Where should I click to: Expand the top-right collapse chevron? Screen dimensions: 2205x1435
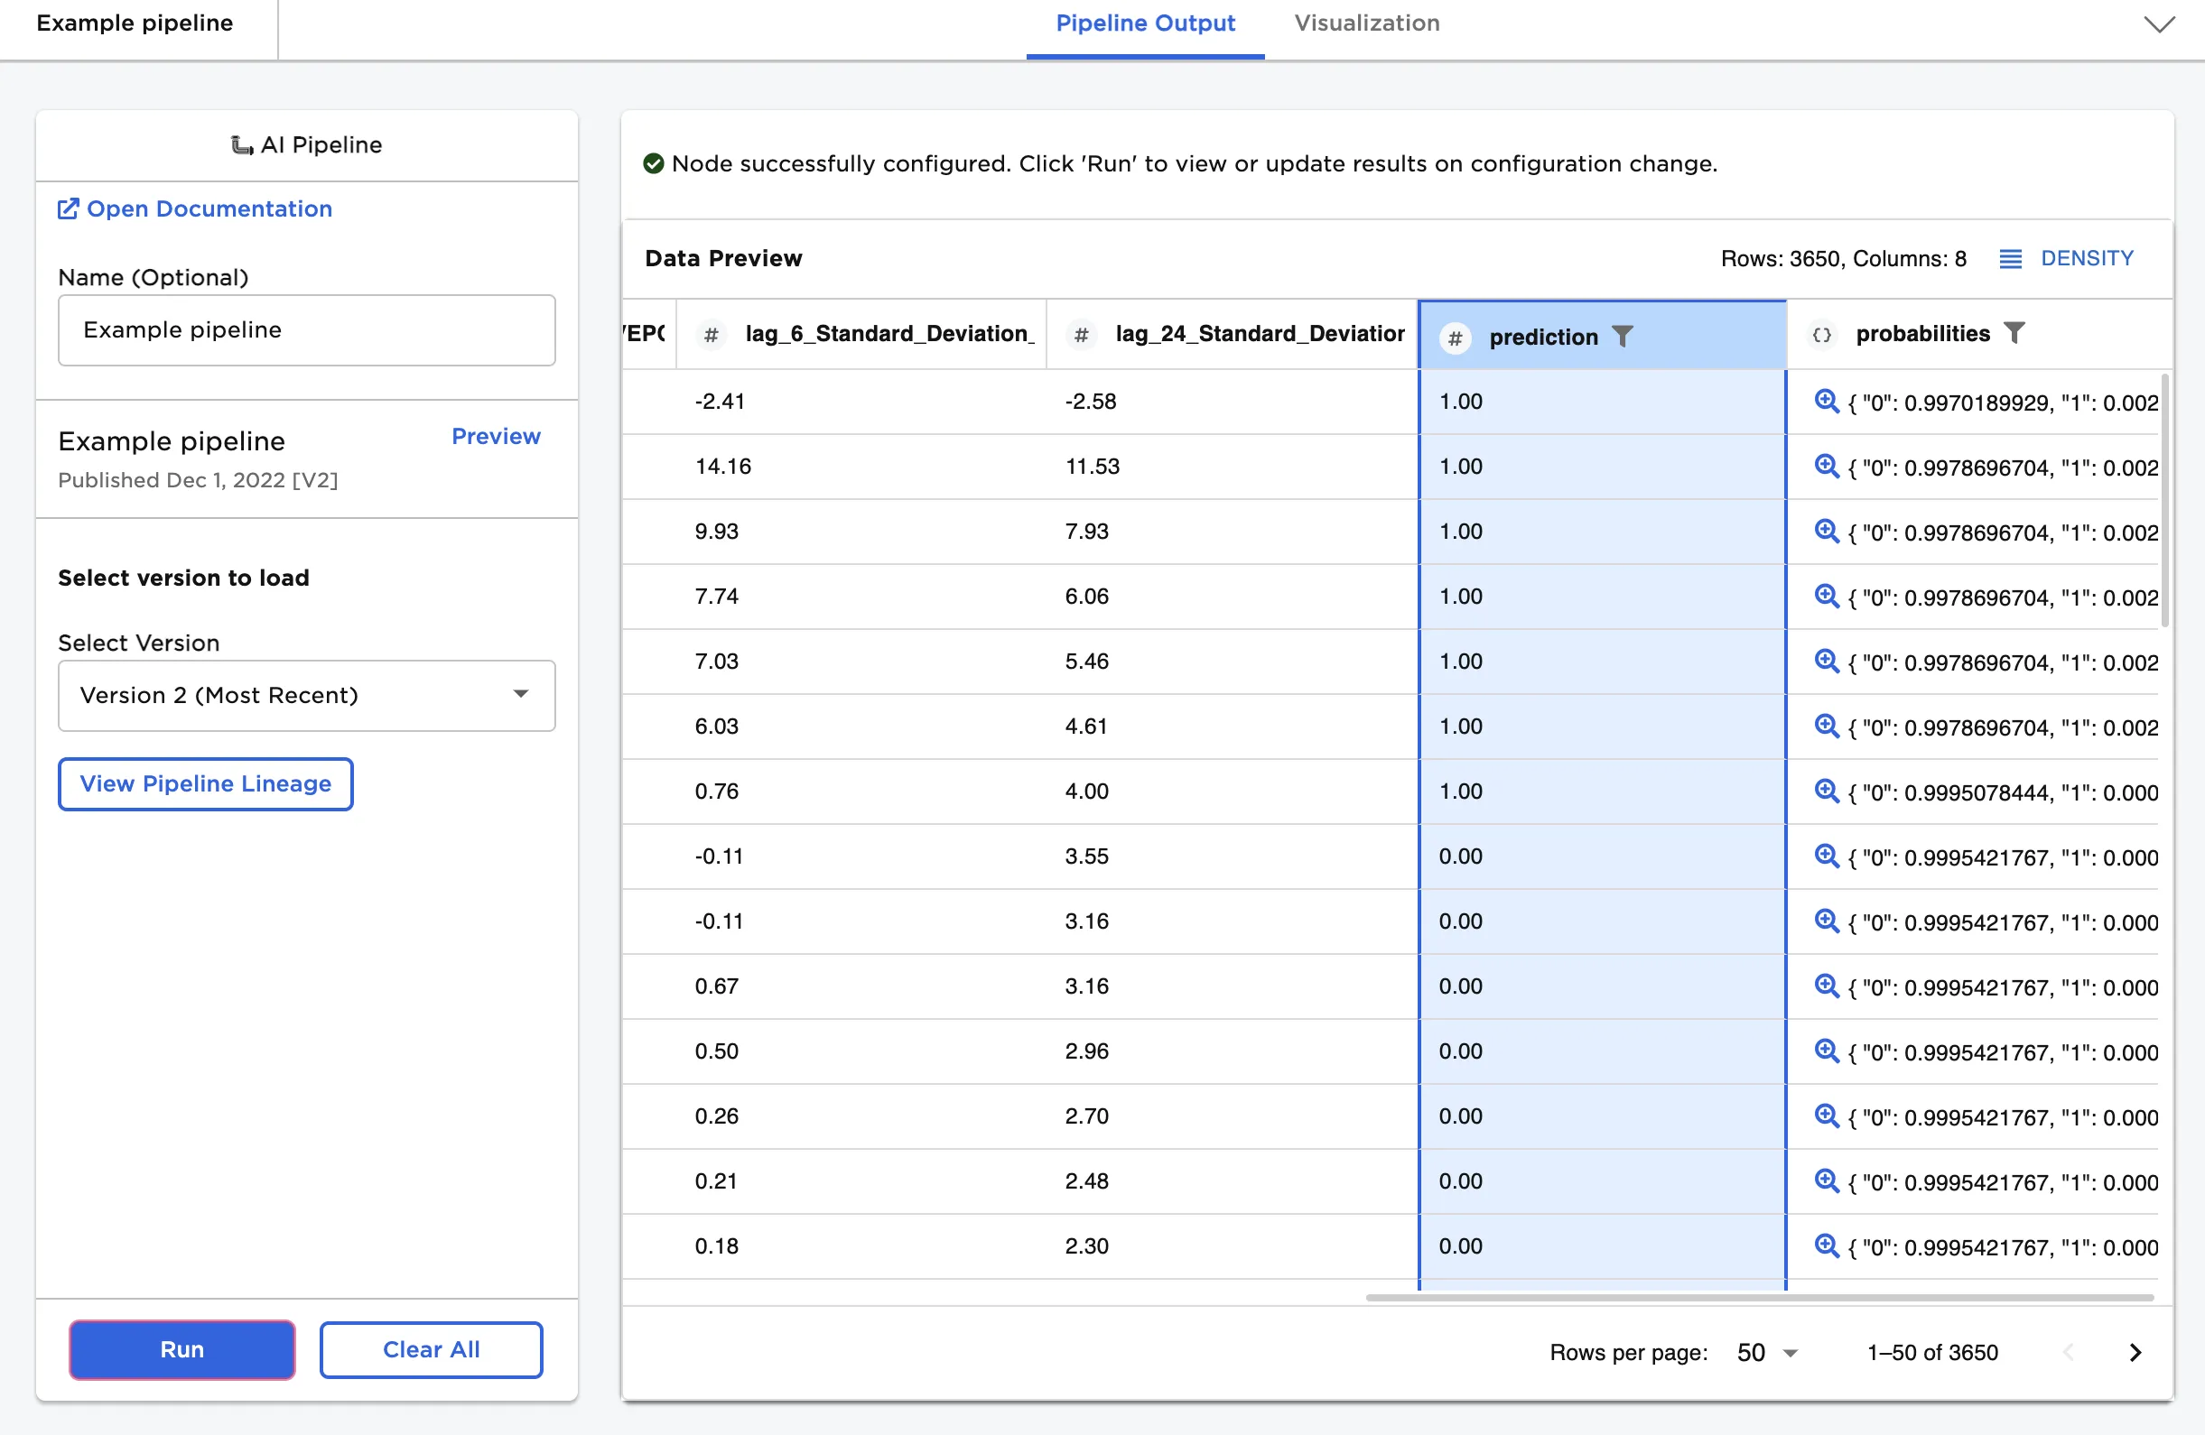pyautogui.click(x=2159, y=25)
